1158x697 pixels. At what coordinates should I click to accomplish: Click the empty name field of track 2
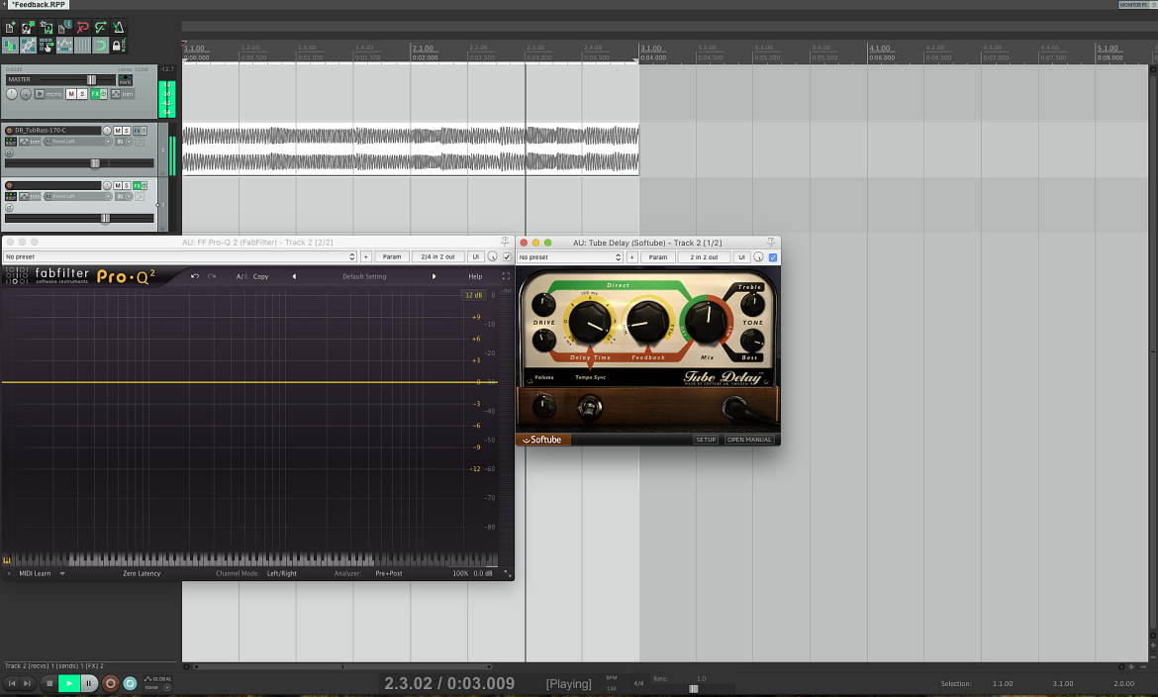56,185
